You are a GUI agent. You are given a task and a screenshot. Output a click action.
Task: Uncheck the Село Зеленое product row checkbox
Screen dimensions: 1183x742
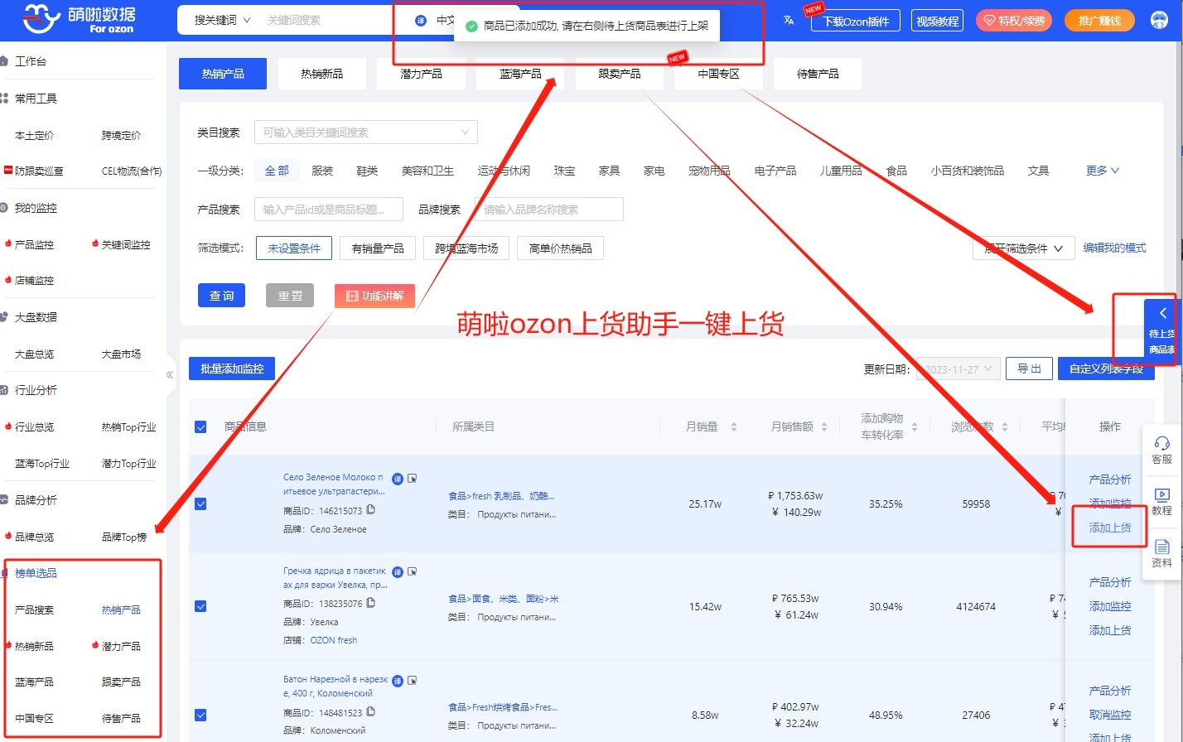point(200,503)
